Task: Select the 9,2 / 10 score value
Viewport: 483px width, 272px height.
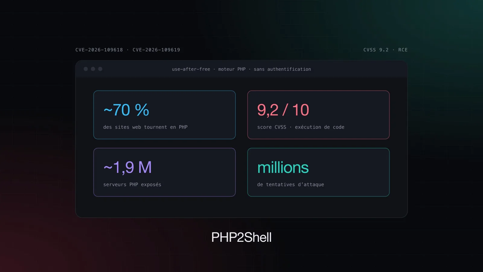Action: point(283,110)
